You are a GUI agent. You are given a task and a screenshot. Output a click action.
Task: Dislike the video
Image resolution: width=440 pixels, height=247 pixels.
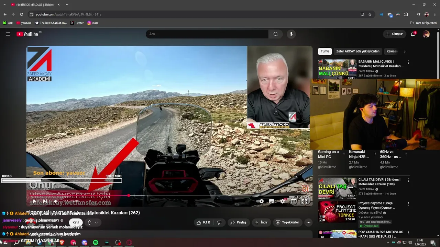click(x=219, y=222)
